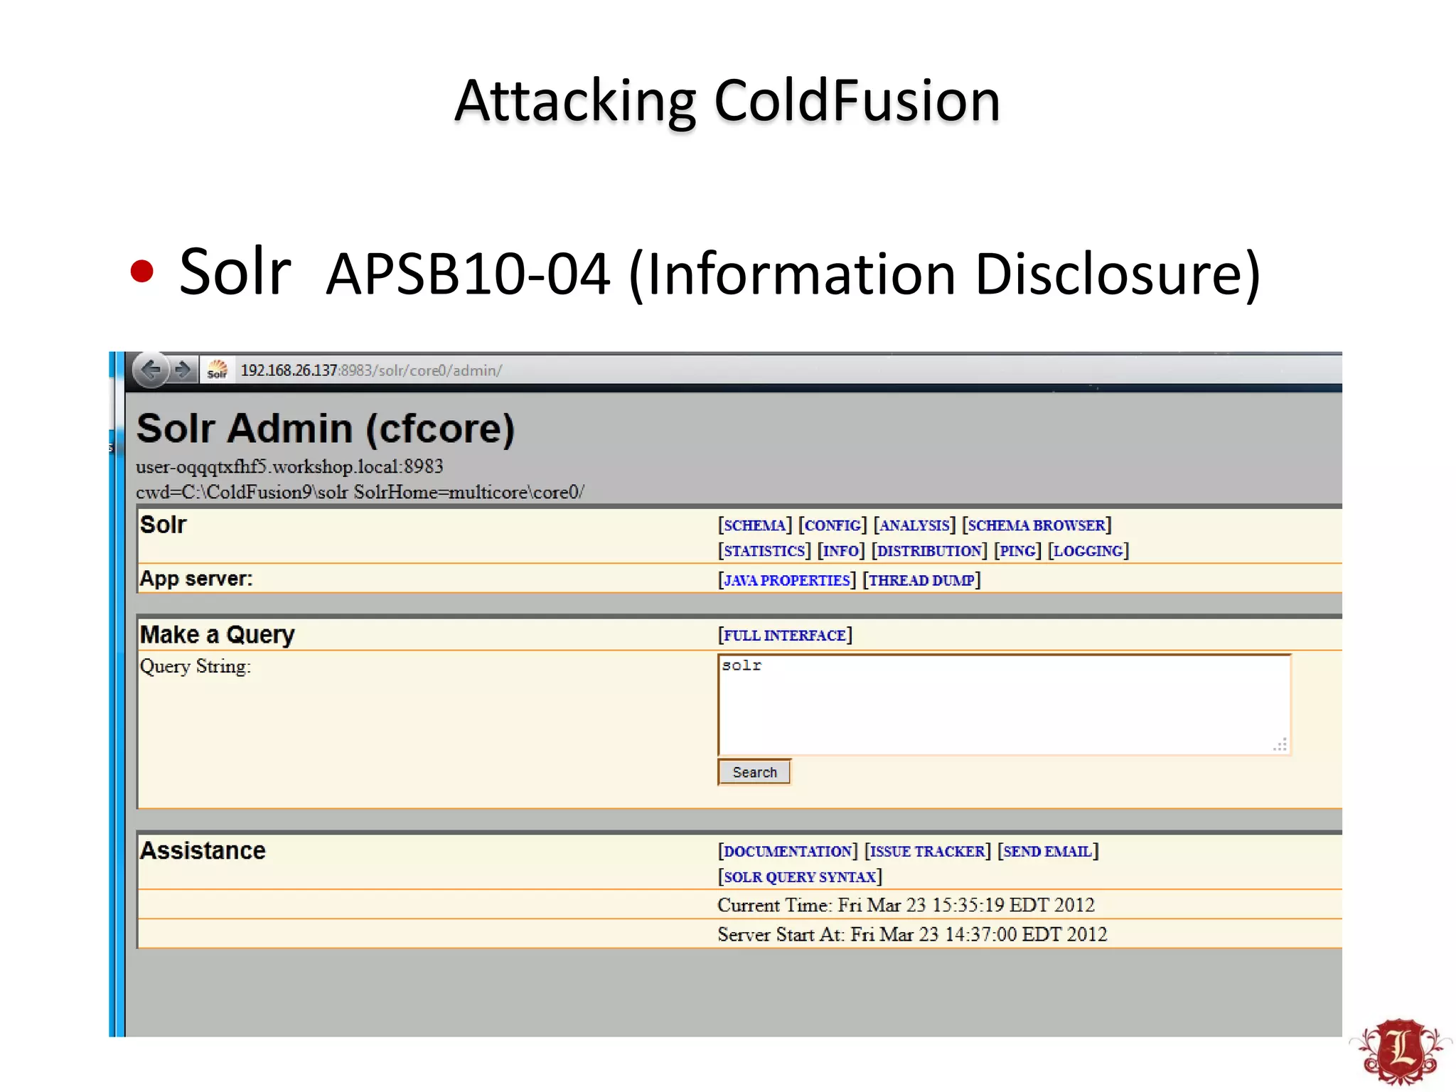This screenshot has height=1092, width=1456.
Task: Click the 'Make a Query' section heading
Action: tap(217, 634)
